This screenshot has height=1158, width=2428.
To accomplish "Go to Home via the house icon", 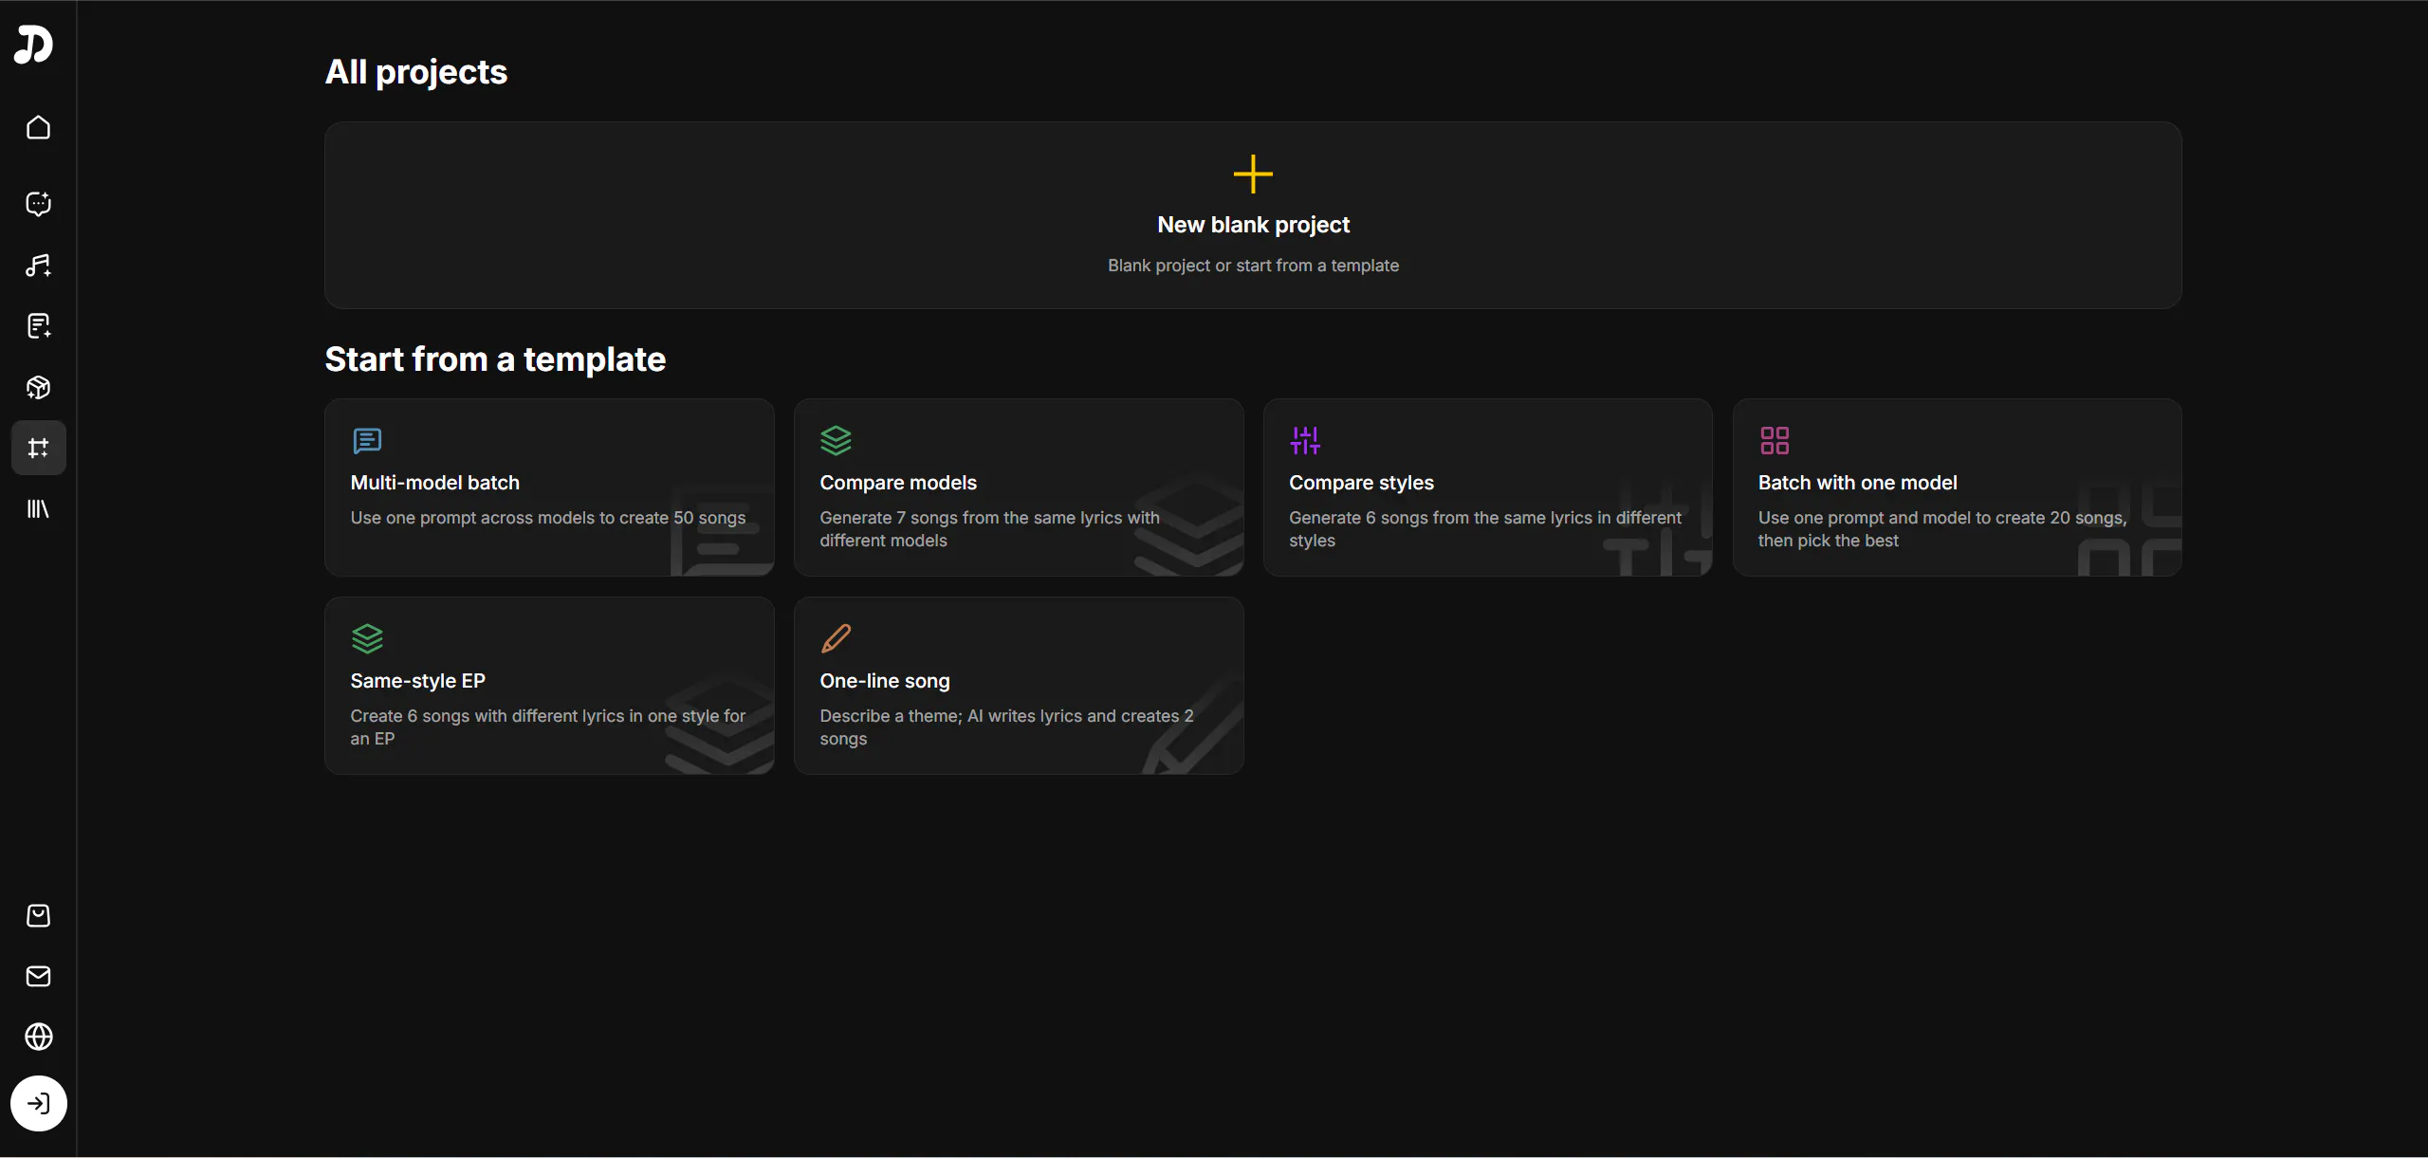I will pos(38,127).
